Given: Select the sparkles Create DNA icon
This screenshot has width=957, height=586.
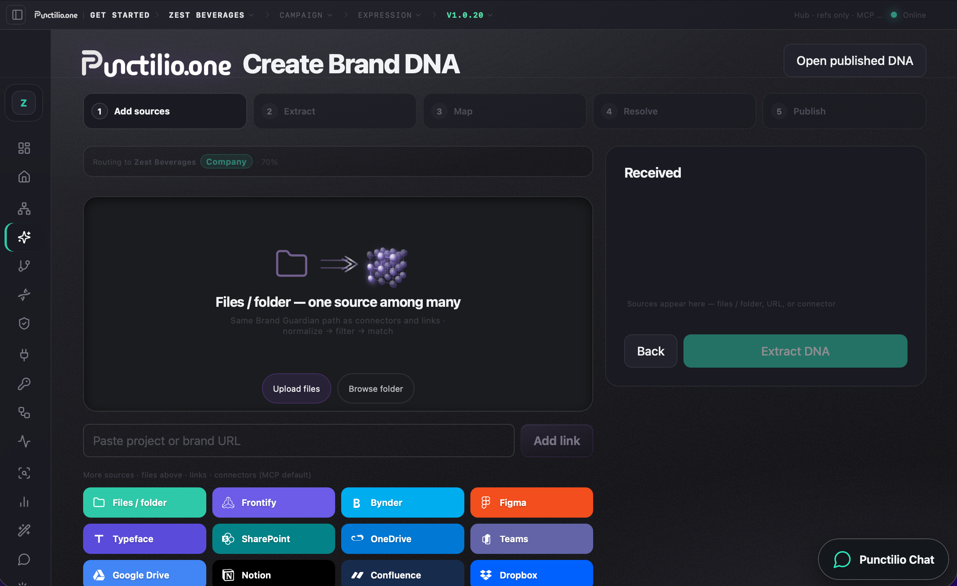Looking at the screenshot, I should 24,237.
